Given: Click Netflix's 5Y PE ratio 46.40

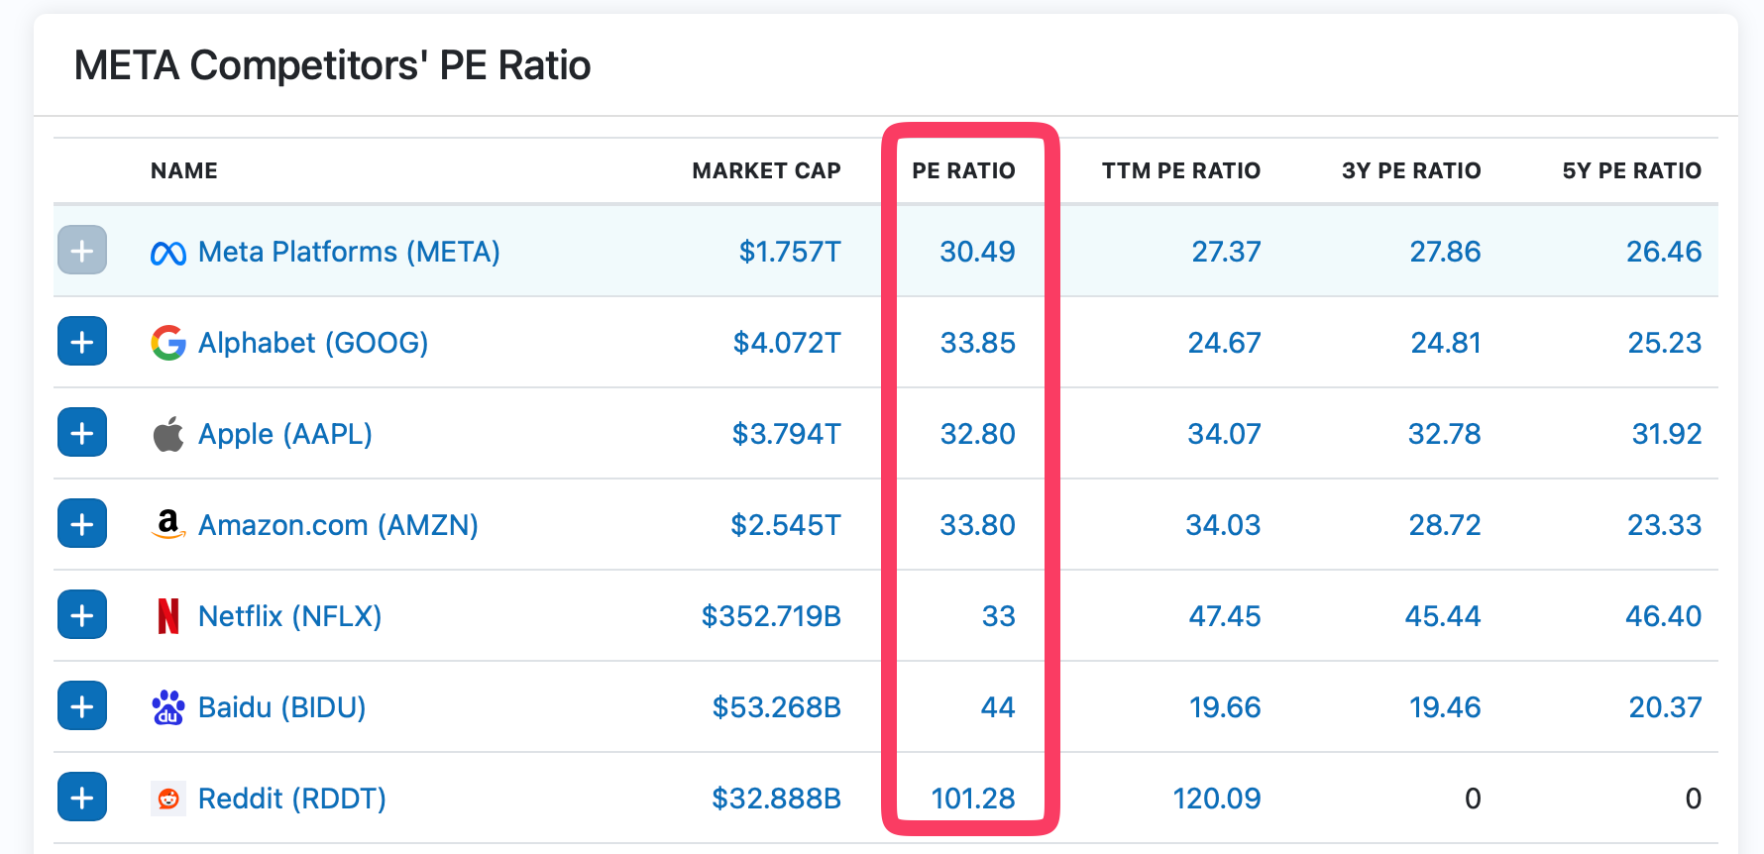Looking at the screenshot, I should [x=1664, y=616].
